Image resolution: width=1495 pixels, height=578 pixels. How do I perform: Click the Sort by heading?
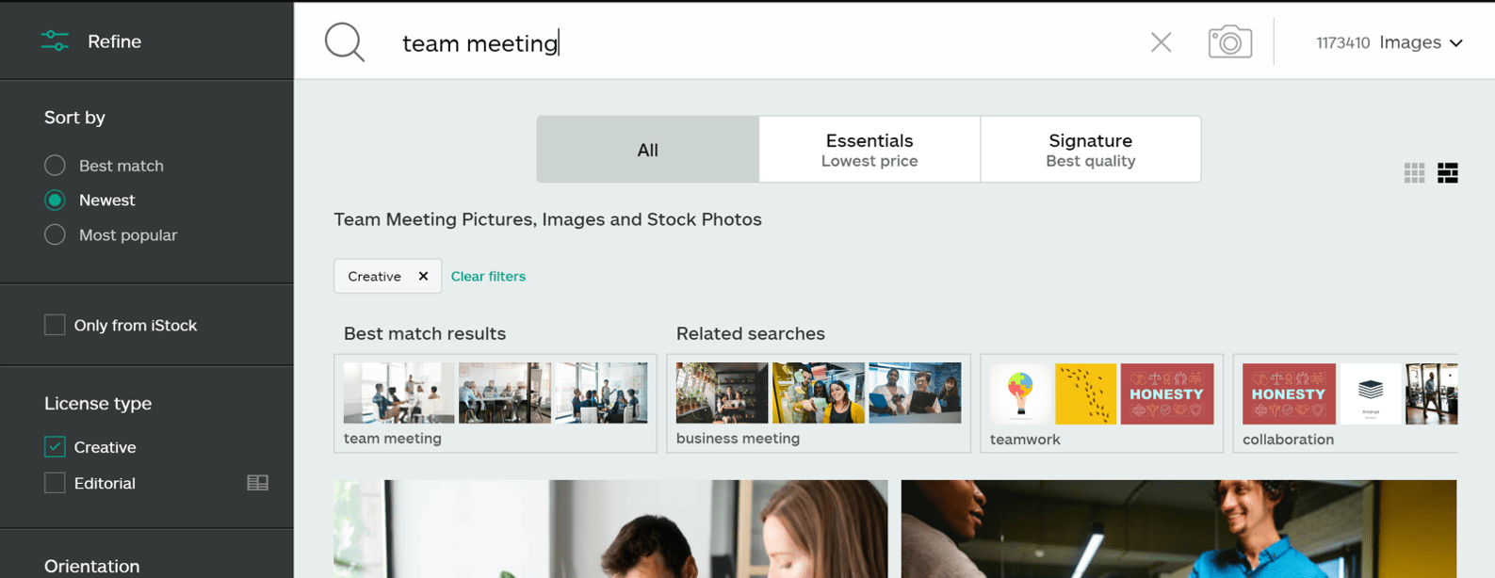pos(74,118)
